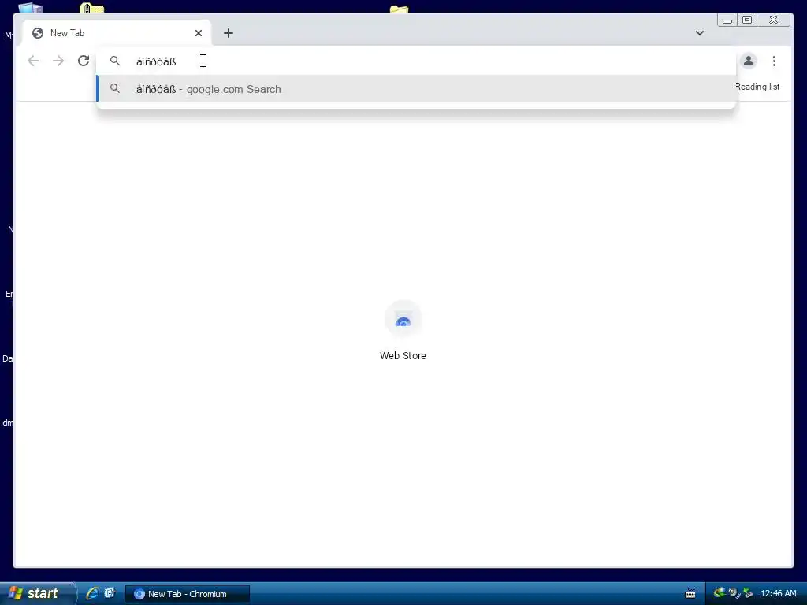The image size is (807, 605).
Task: Click the first system tray network icon
Action: point(719,593)
